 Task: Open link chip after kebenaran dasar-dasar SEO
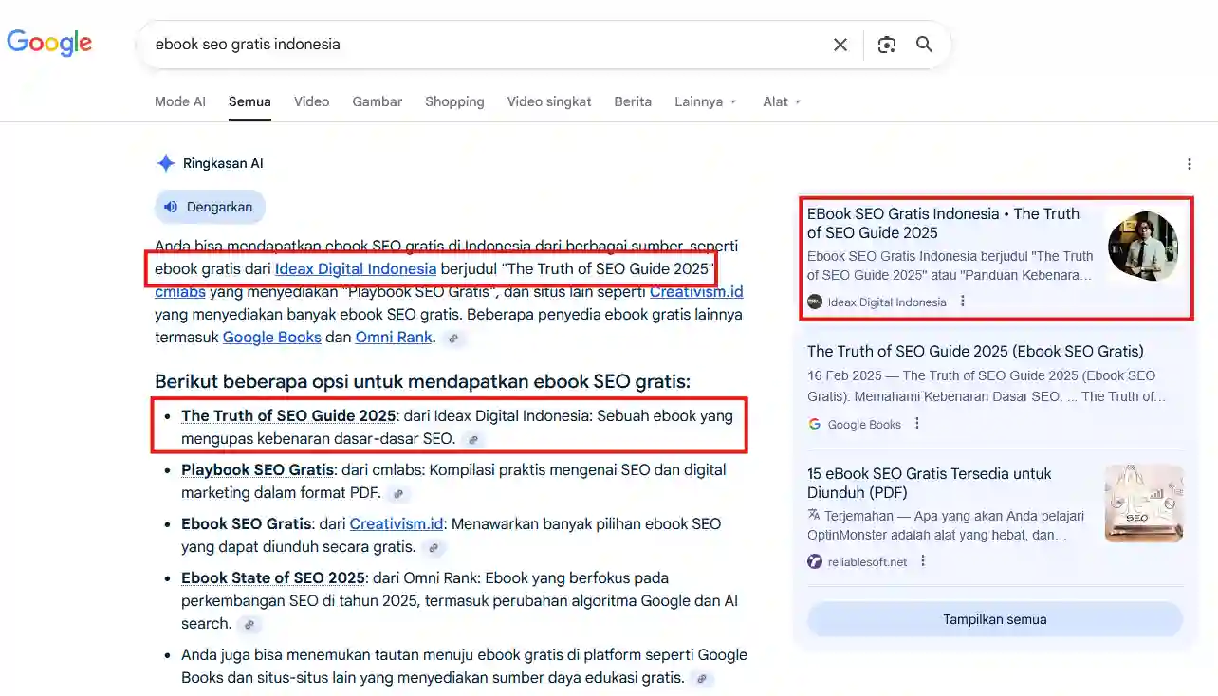(x=473, y=440)
